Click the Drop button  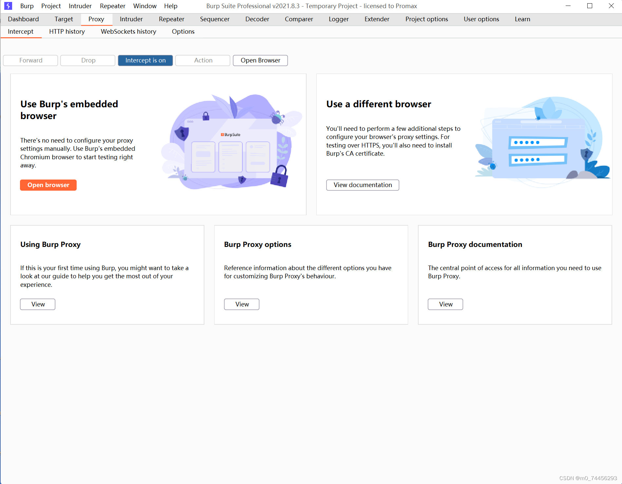pyautogui.click(x=88, y=60)
